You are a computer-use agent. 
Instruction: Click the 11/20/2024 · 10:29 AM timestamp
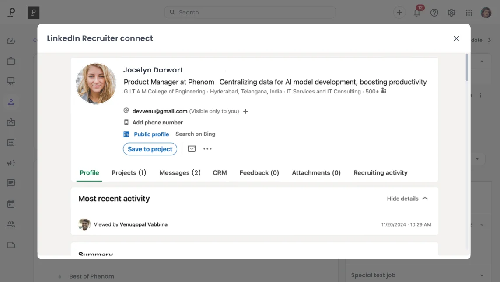(x=406, y=225)
